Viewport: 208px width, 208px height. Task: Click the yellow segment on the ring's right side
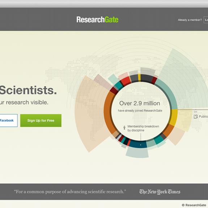coord(174,118)
